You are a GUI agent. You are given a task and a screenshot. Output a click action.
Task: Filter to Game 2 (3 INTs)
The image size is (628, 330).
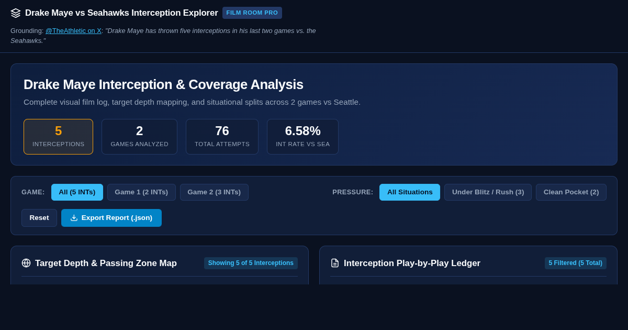214,192
